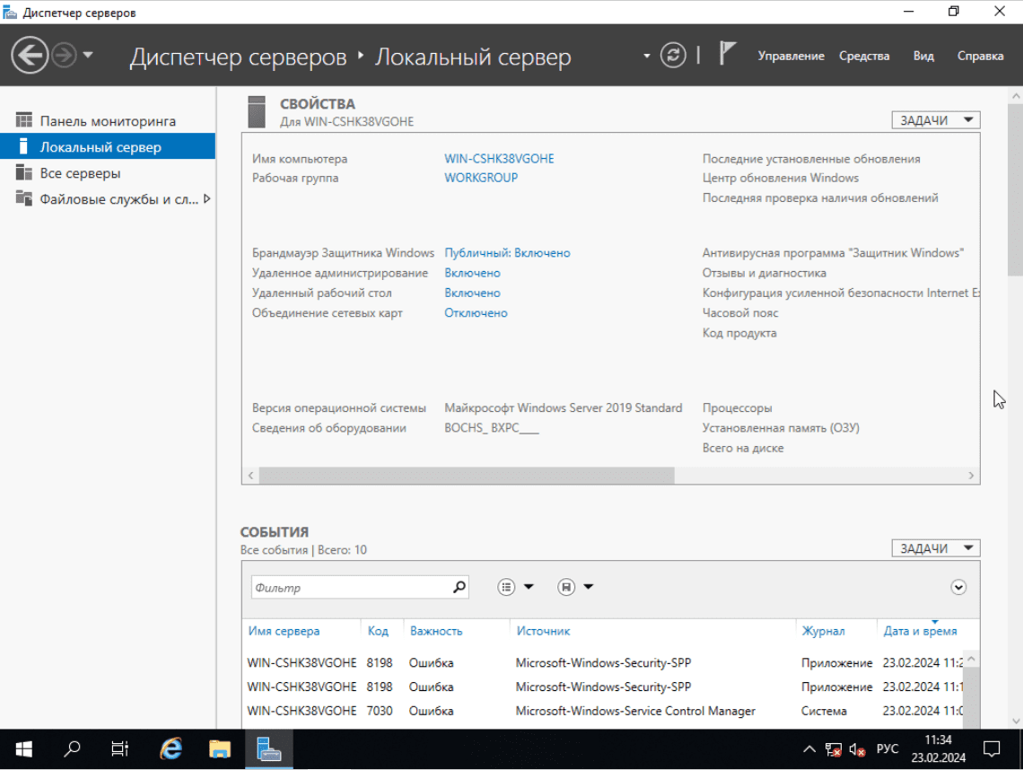
Task: Open taskbar search
Action: tap(72, 749)
